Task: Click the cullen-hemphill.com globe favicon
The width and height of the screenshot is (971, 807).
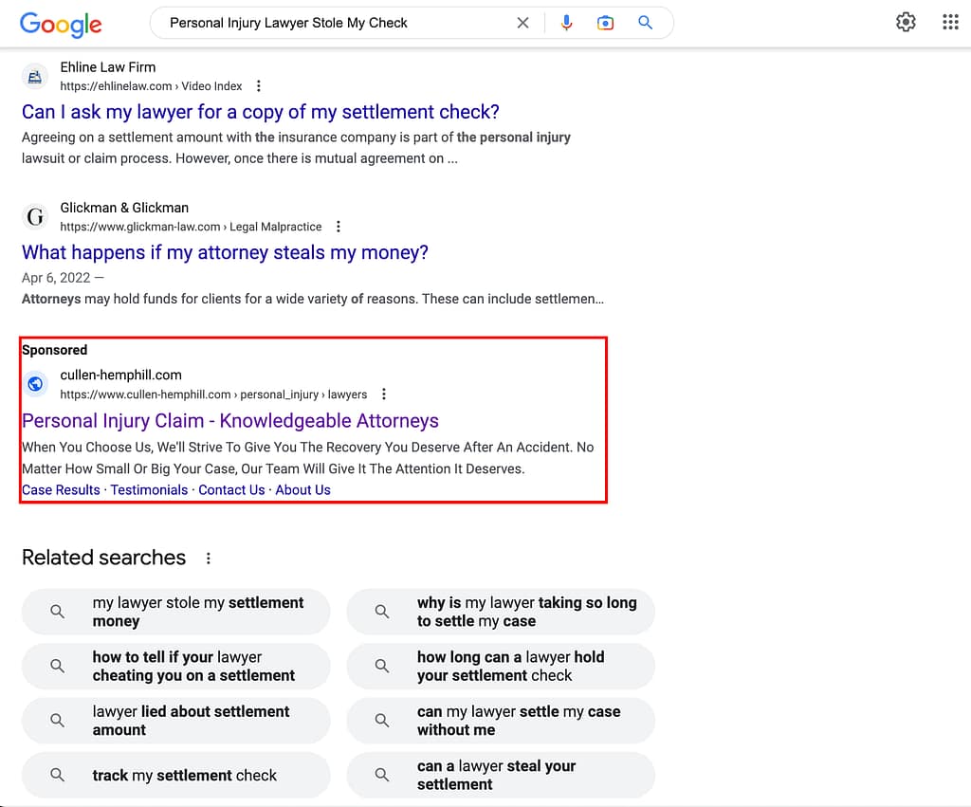Action: pyautogui.click(x=35, y=384)
